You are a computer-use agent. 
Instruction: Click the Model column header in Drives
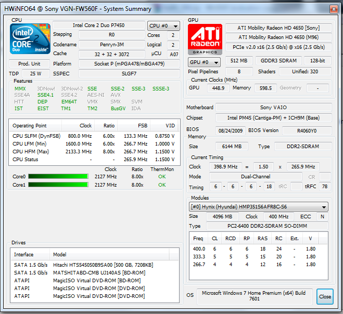[x=109, y=255]
